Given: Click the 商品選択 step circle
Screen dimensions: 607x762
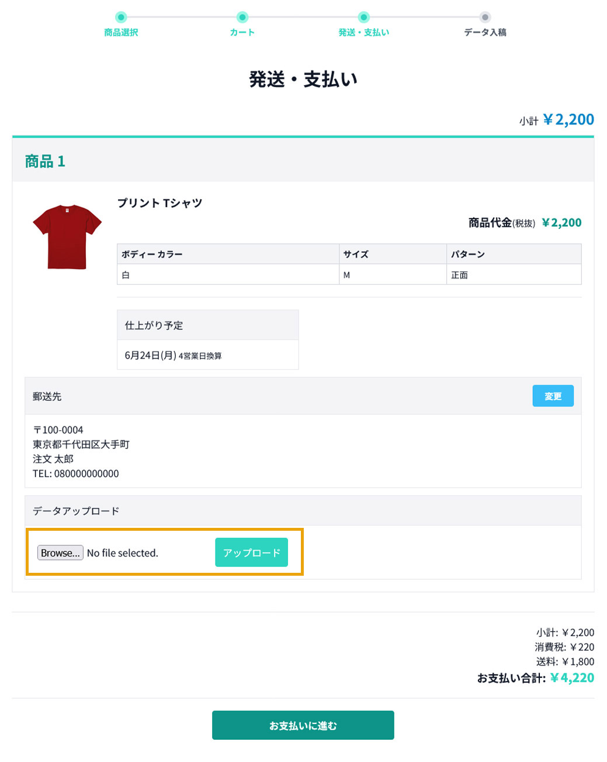Looking at the screenshot, I should 121,17.
